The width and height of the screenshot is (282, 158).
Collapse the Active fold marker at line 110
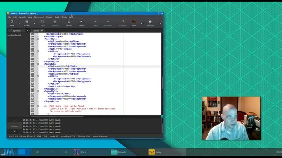pos(38,51)
